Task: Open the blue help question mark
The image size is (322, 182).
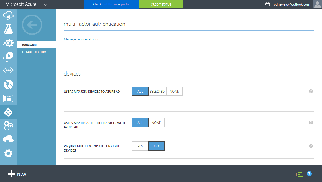Action: click(309, 174)
